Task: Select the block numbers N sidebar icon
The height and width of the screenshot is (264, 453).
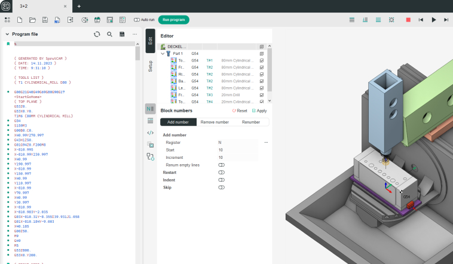Action: [150, 109]
